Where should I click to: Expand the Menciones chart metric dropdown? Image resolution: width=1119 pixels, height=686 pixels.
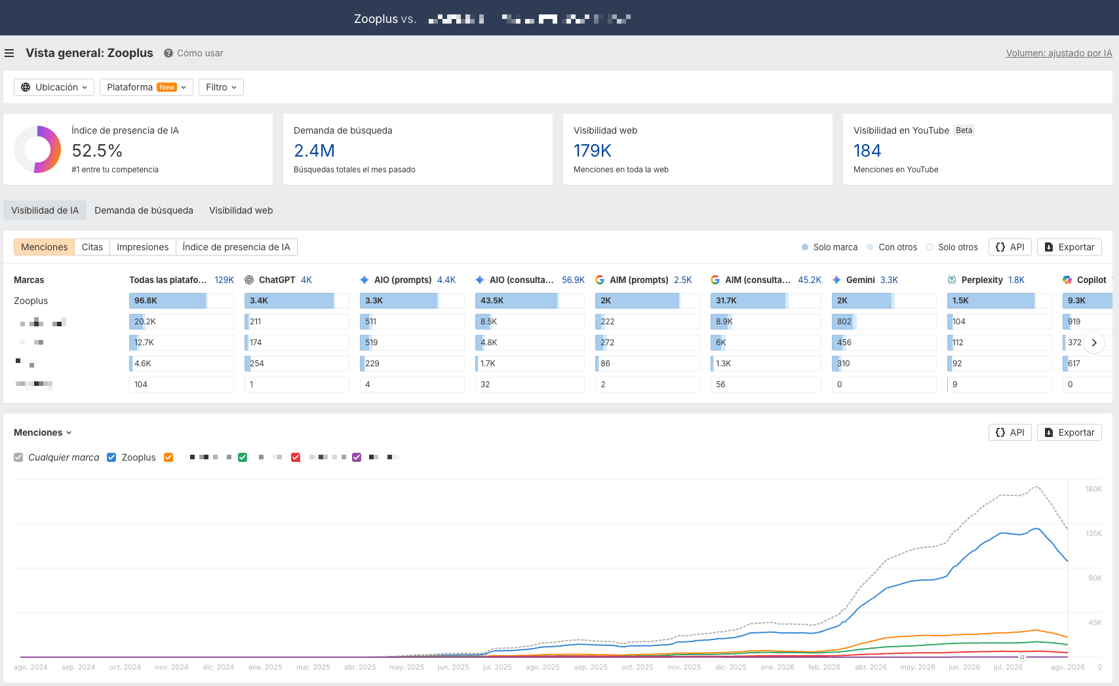43,432
